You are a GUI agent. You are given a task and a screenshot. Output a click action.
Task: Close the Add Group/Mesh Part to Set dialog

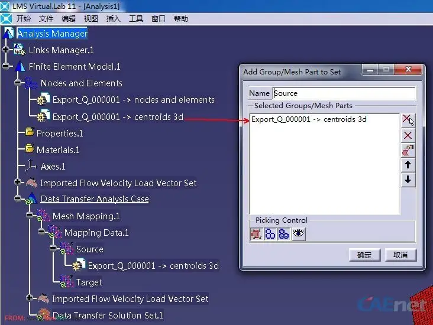click(x=408, y=69)
